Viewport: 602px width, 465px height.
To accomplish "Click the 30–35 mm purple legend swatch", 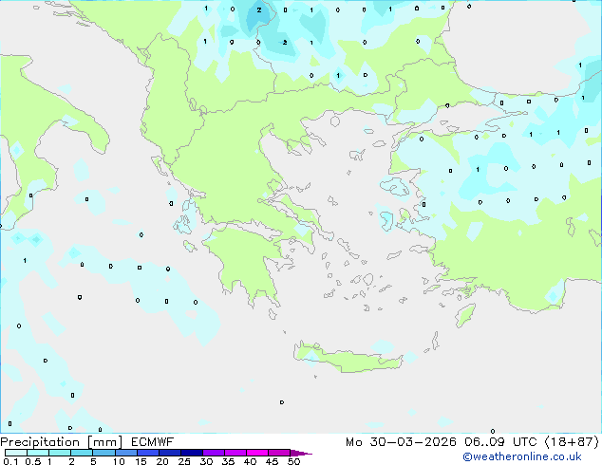I will click(x=214, y=453).
